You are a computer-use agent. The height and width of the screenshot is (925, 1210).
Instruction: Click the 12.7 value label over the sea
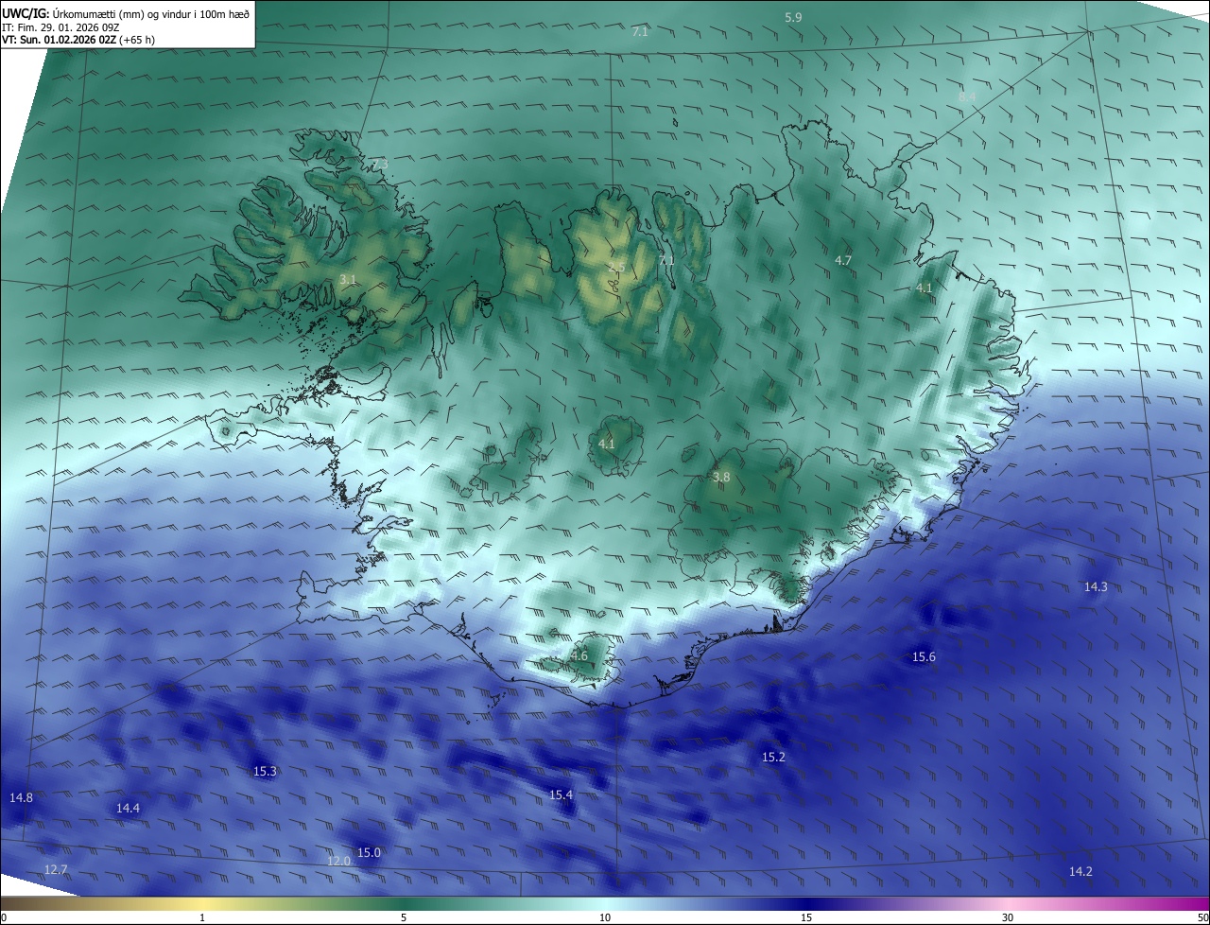point(56,869)
